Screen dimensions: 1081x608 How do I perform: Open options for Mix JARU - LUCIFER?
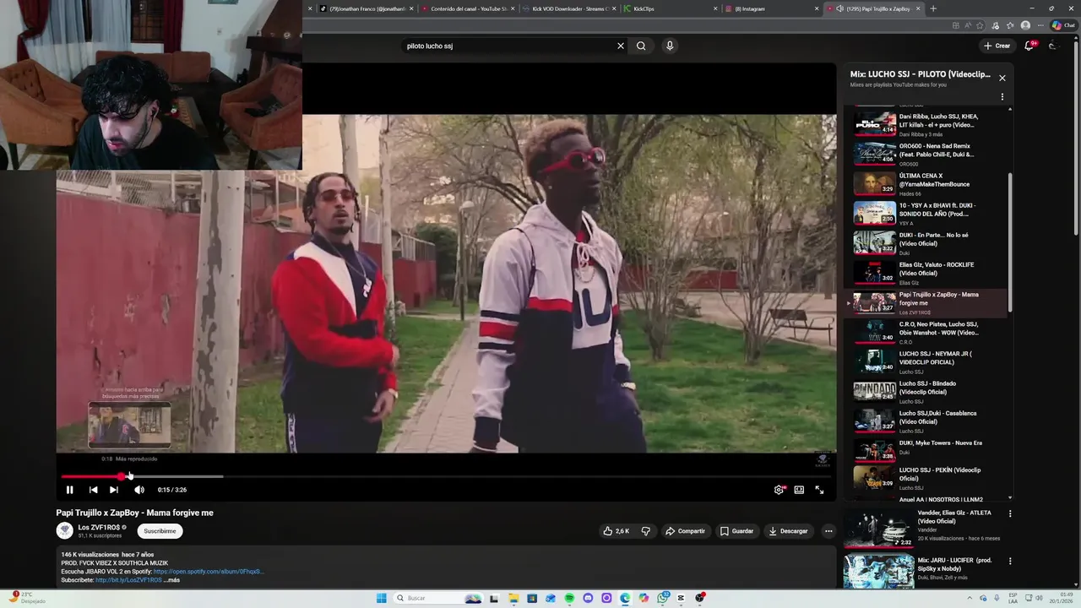(x=1010, y=561)
